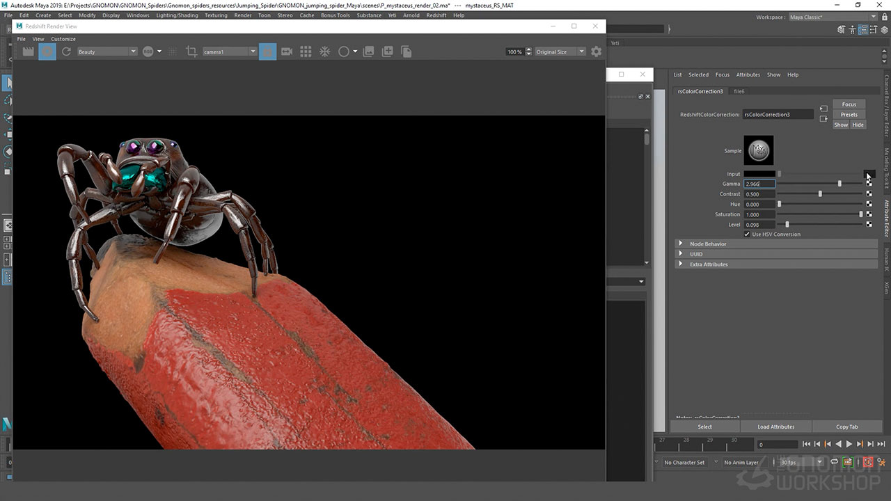Step back one frame
Image resolution: width=891 pixels, height=501 pixels.
click(x=817, y=444)
